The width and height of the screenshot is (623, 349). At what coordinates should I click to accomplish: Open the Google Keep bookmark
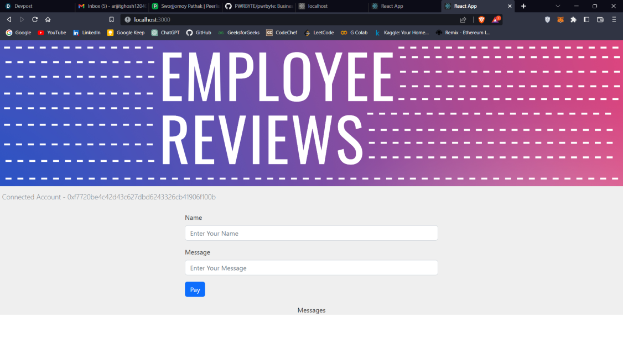[x=126, y=33]
